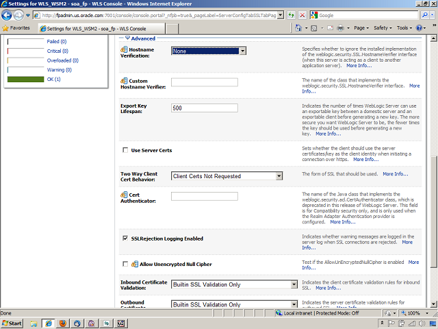438x329 pixels.
Task: Open Windows Explorer folder in taskbar
Action: (34, 324)
